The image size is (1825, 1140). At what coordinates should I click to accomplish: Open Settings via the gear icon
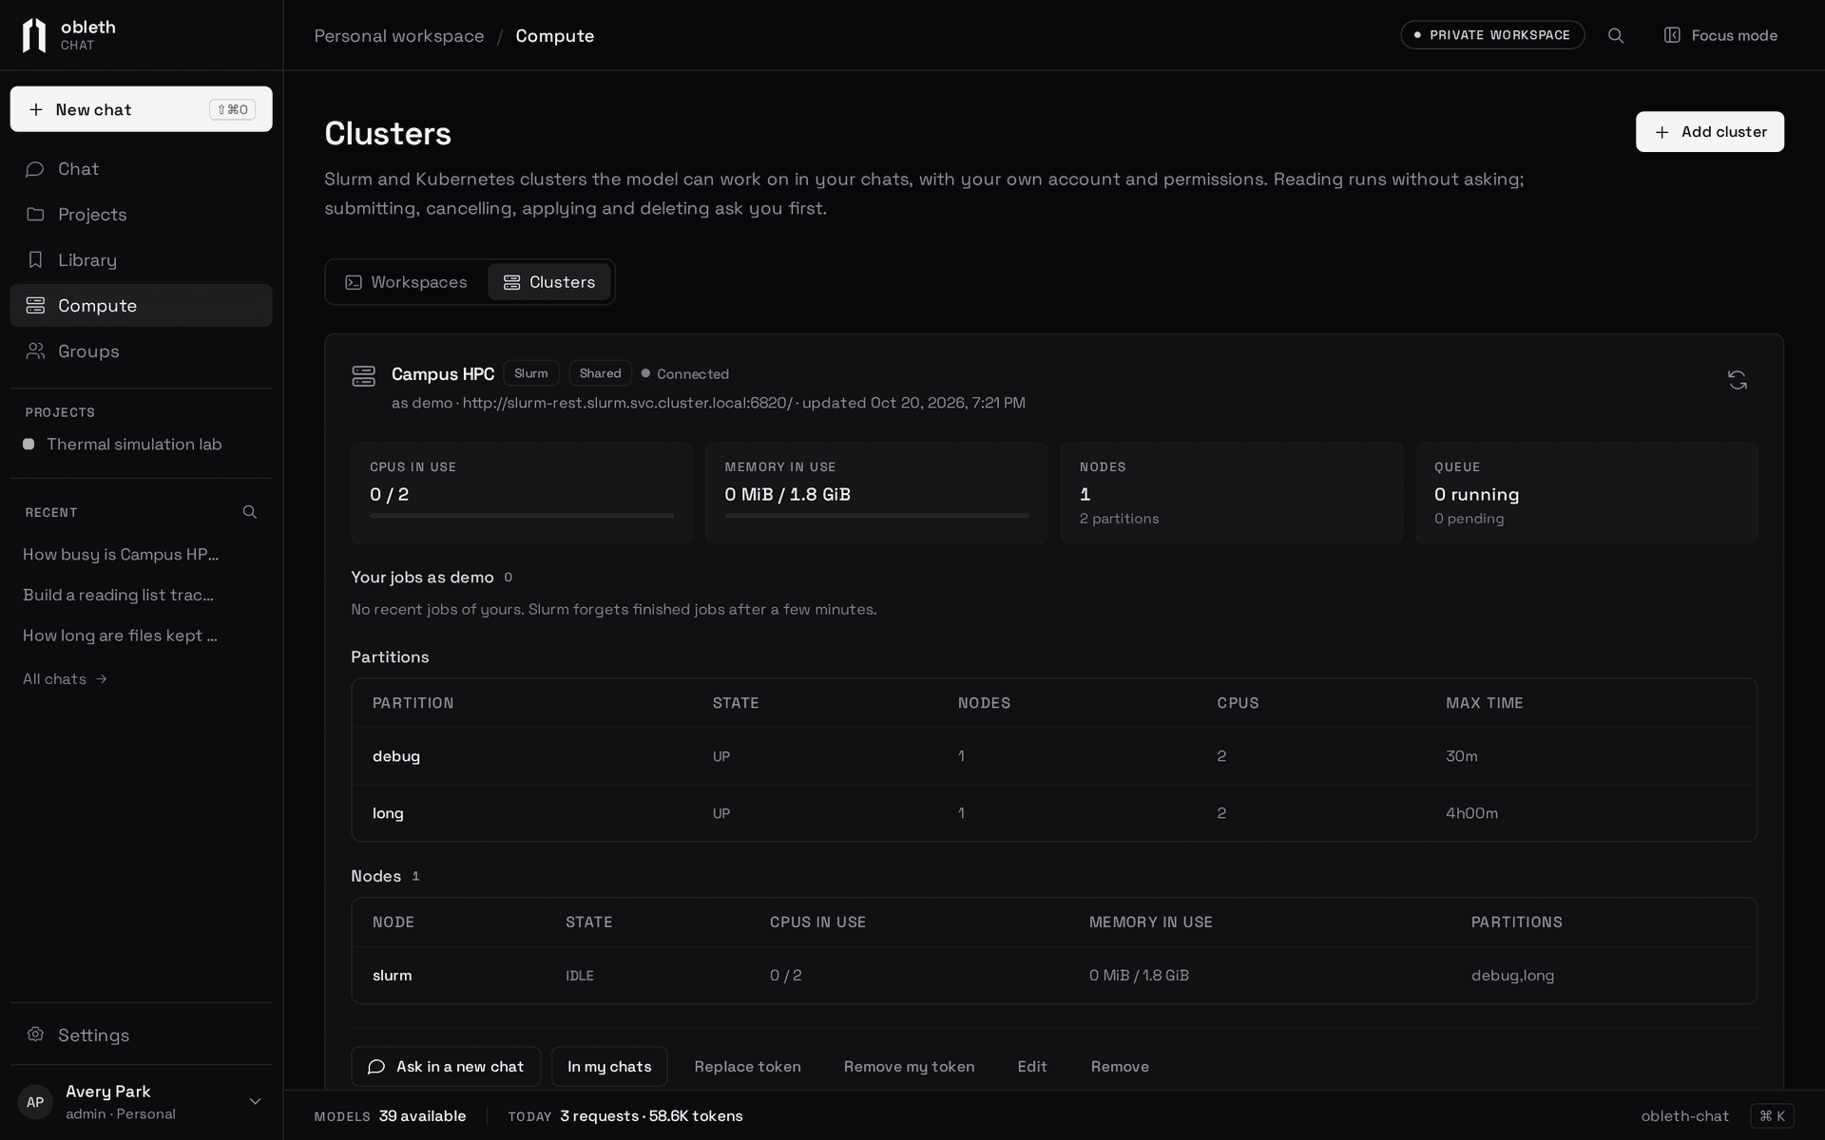point(35,1035)
